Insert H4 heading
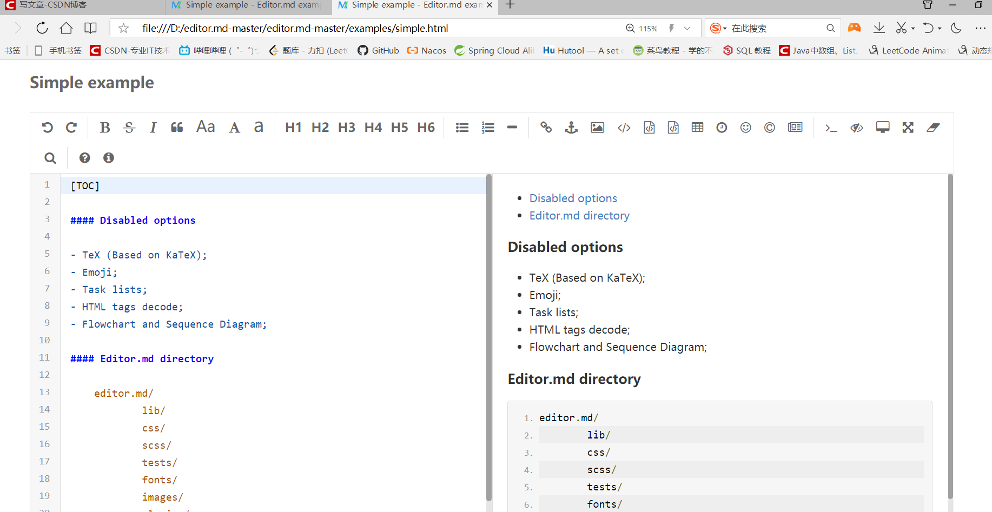Screen dimensions: 992x512 [x=373, y=128]
